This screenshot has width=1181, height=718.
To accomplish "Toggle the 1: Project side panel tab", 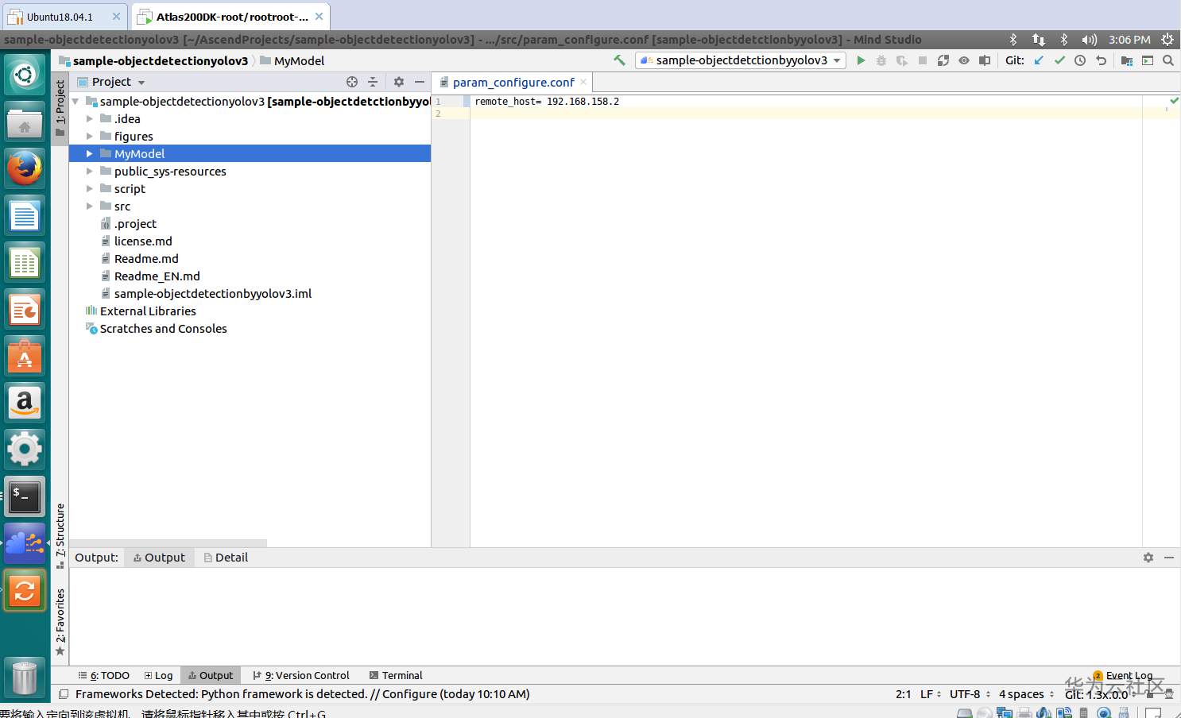I will (x=60, y=108).
